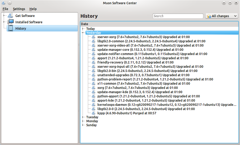
Task: Click the icon beside python-problem-report row
Action: (93, 79)
